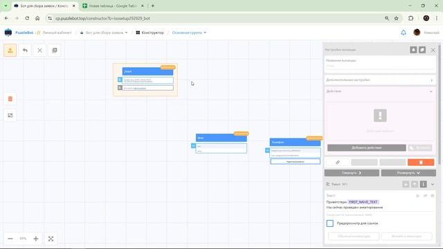
Task: Click the Название команды input field
Action: (380, 66)
